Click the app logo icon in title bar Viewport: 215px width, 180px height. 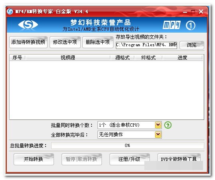point(10,12)
